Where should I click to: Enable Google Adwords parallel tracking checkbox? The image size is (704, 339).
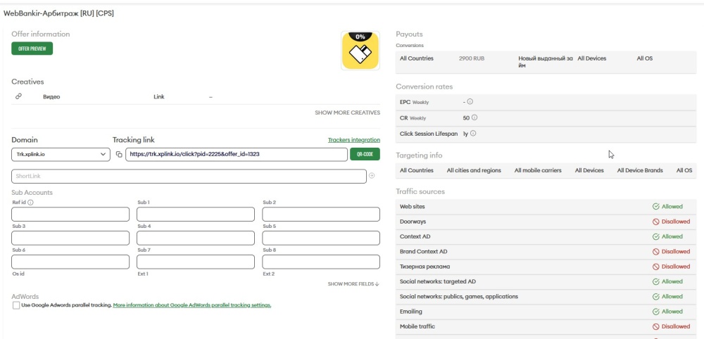click(16, 305)
